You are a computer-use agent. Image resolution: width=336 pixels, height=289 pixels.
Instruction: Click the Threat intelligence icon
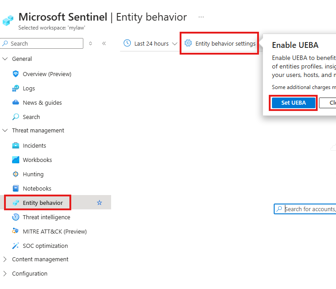coord(16,217)
